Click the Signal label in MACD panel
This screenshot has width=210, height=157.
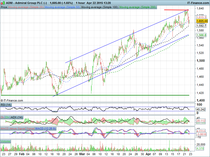pos(30,129)
